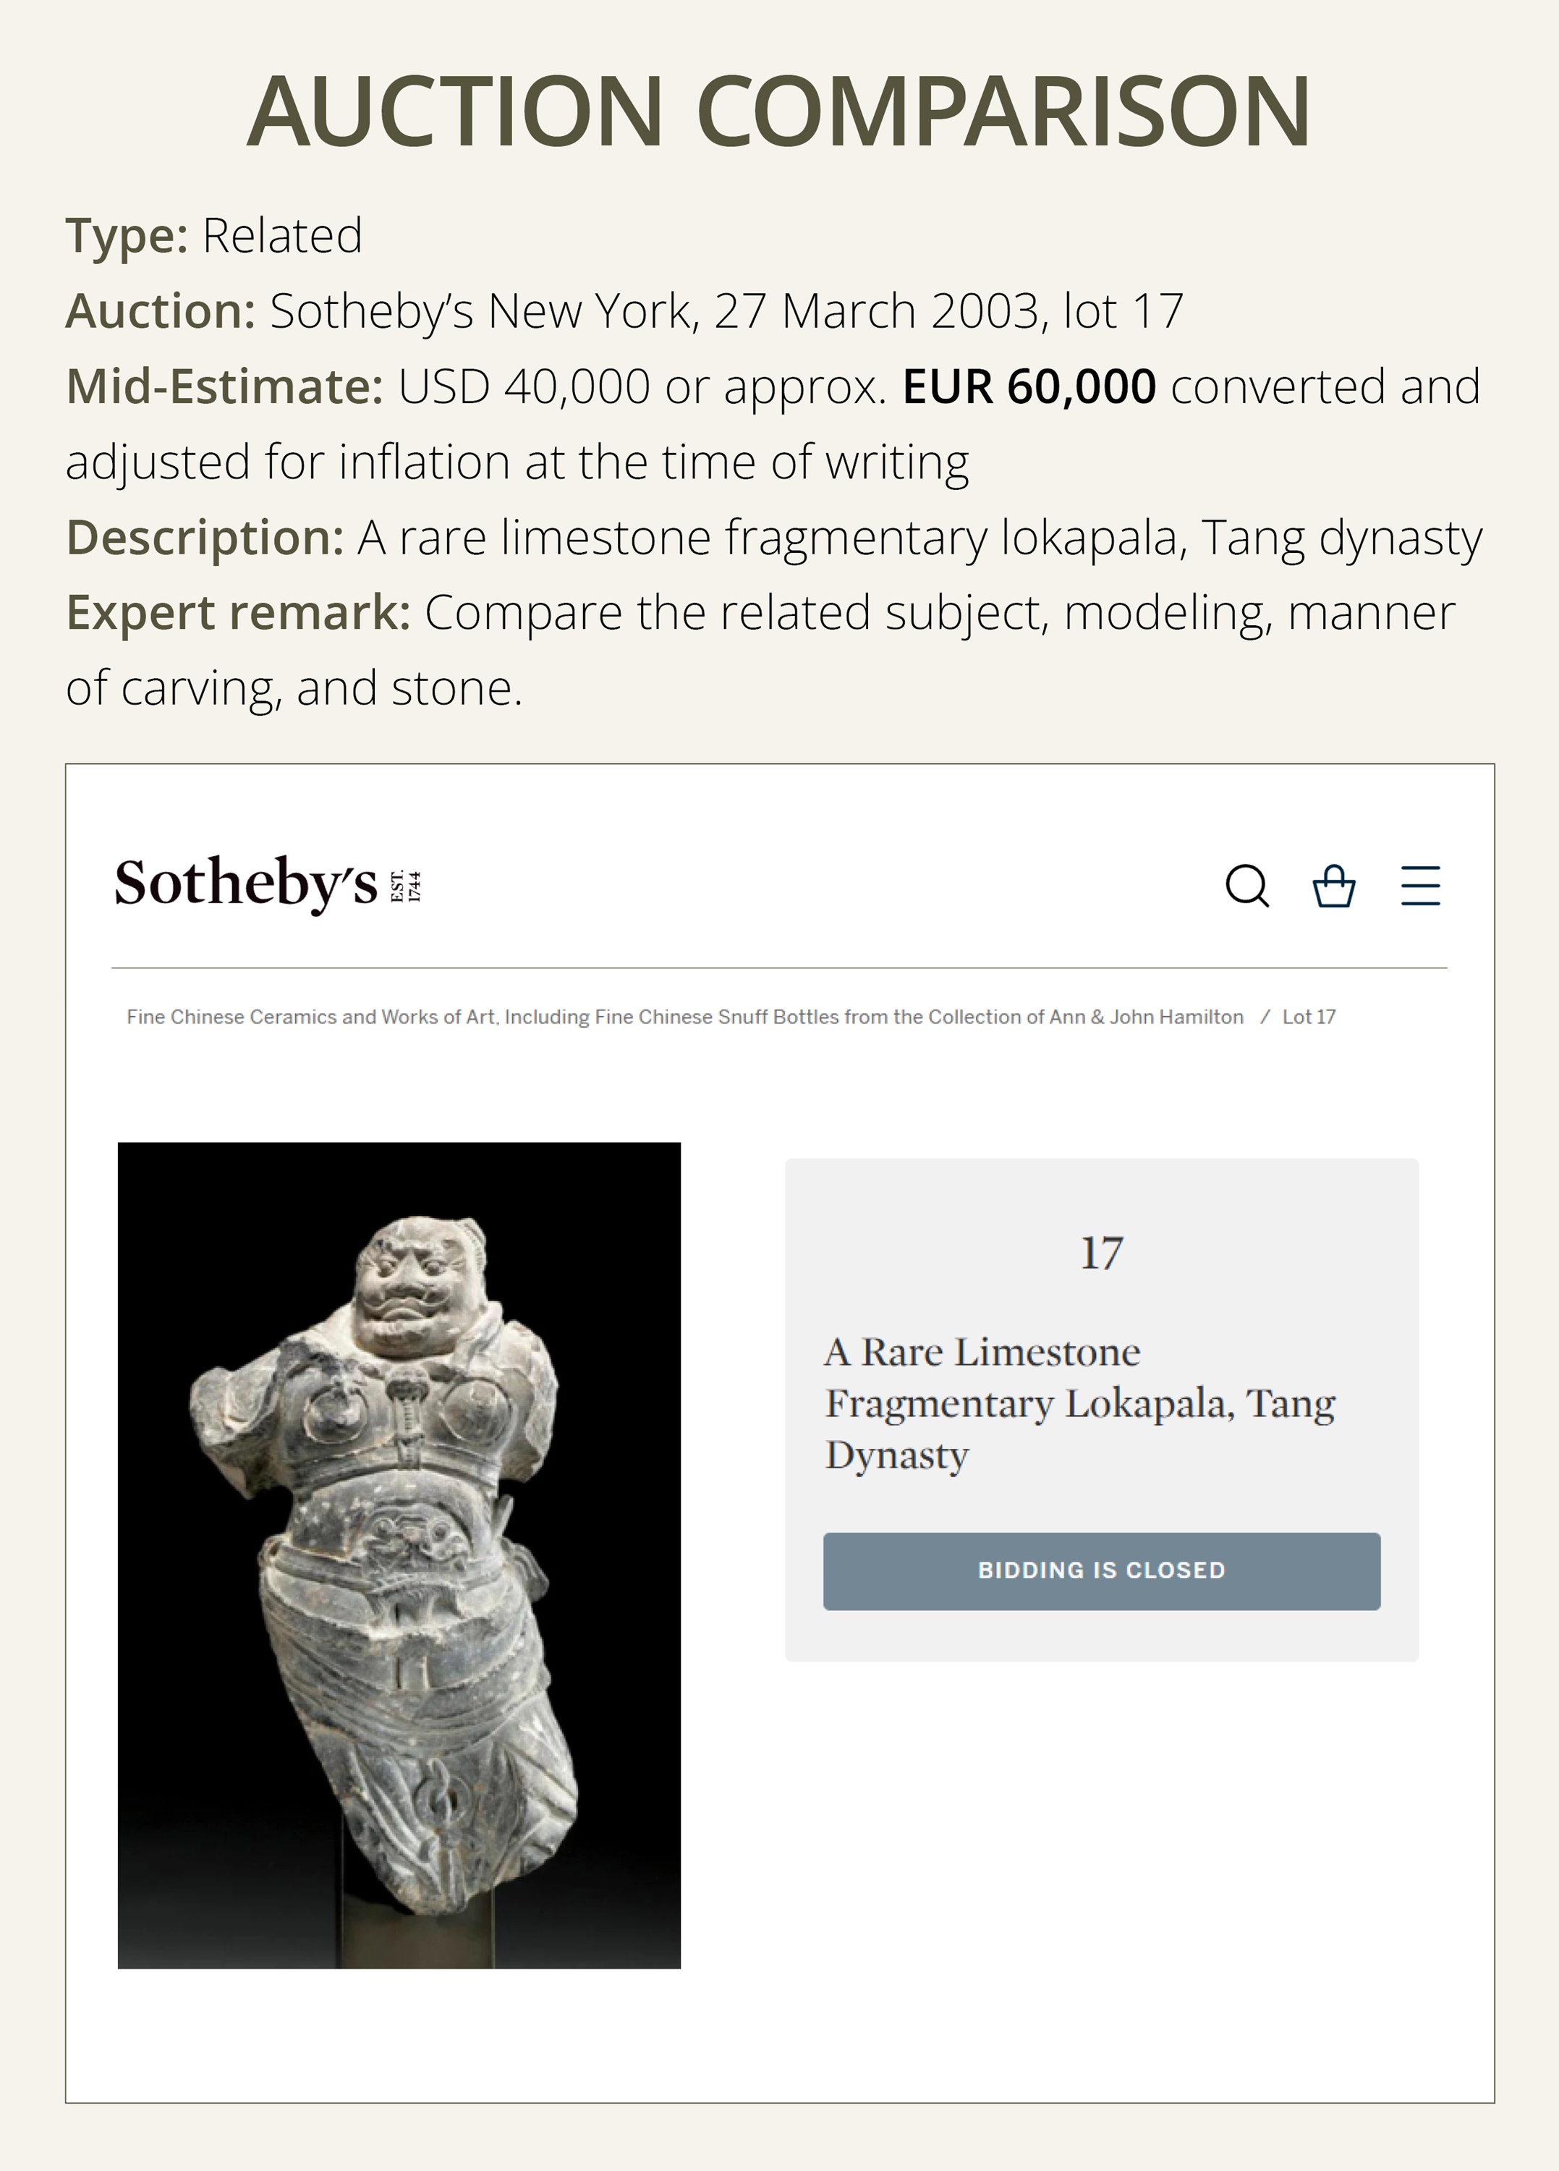1559x2171 pixels.
Task: Click the EST. 1744 emblem beside logo
Action: [406, 886]
